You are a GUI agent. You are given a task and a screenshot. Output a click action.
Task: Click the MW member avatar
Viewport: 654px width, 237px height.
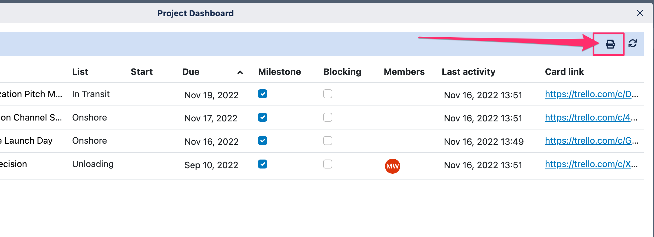(392, 166)
